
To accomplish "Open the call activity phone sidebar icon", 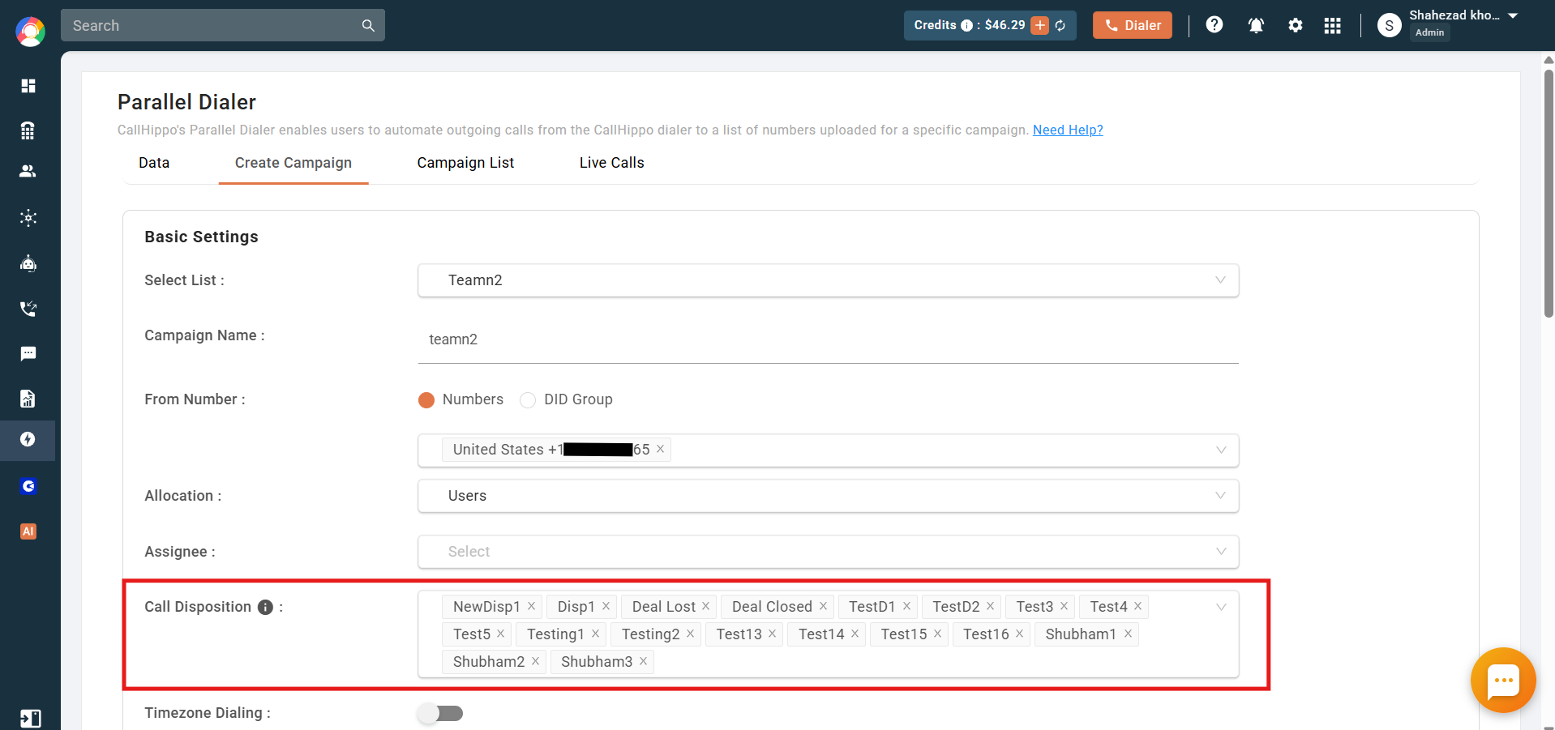I will pos(28,309).
